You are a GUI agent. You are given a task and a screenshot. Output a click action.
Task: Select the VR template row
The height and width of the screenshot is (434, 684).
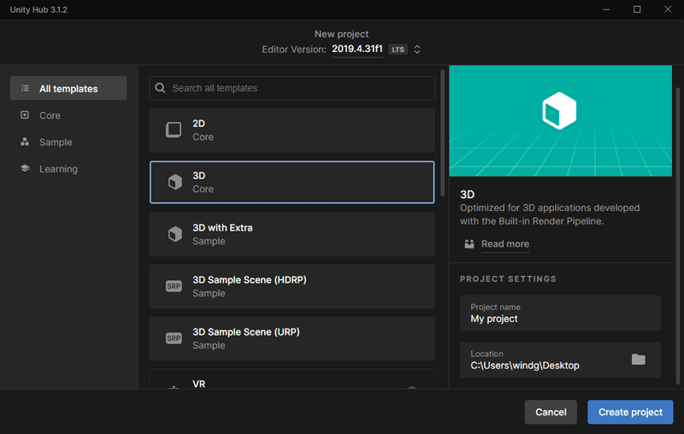[x=292, y=379]
